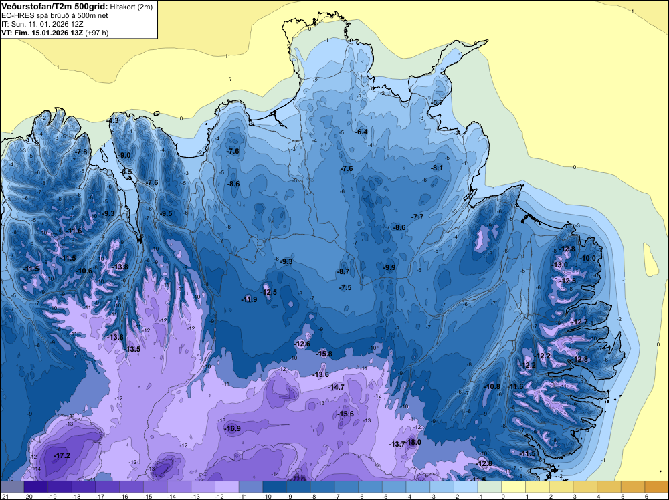Click the legend swatch labeled -4
Viewport: 669px width, 500px height.
418,487
